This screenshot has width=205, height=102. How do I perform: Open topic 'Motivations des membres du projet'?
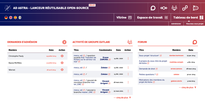coord(152,81)
